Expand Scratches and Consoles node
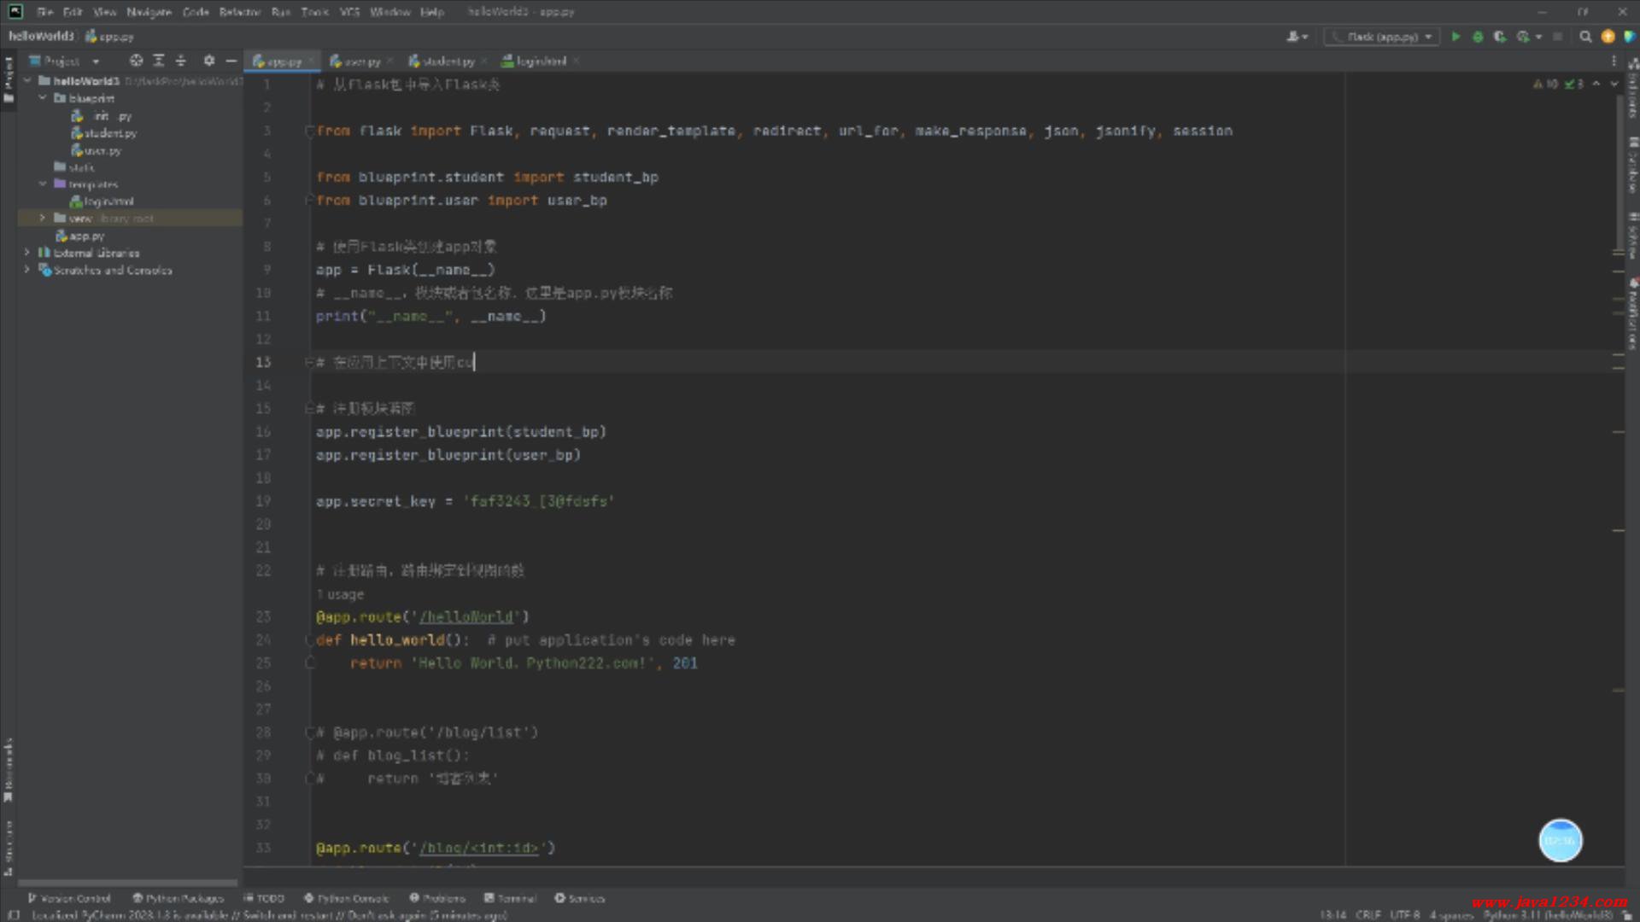 (27, 270)
